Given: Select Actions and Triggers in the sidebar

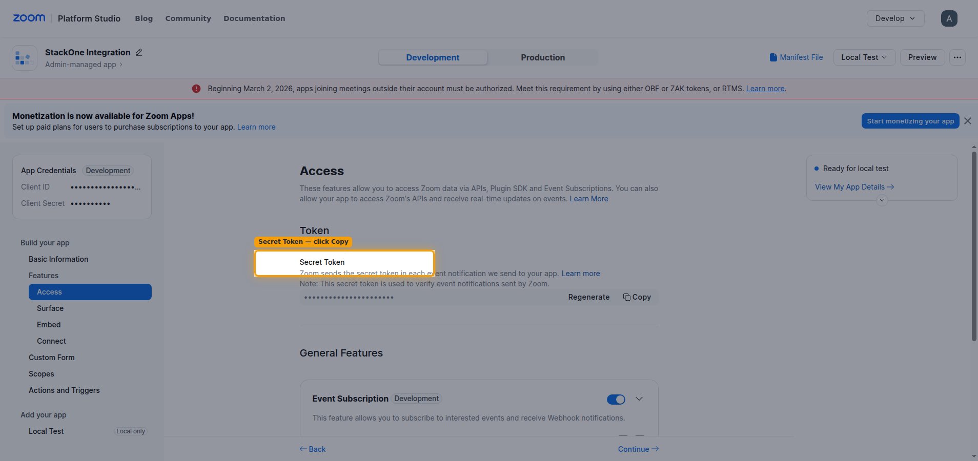Looking at the screenshot, I should pos(64,390).
